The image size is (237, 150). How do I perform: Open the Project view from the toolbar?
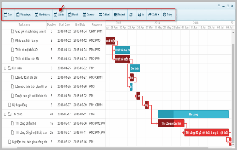click(119, 15)
